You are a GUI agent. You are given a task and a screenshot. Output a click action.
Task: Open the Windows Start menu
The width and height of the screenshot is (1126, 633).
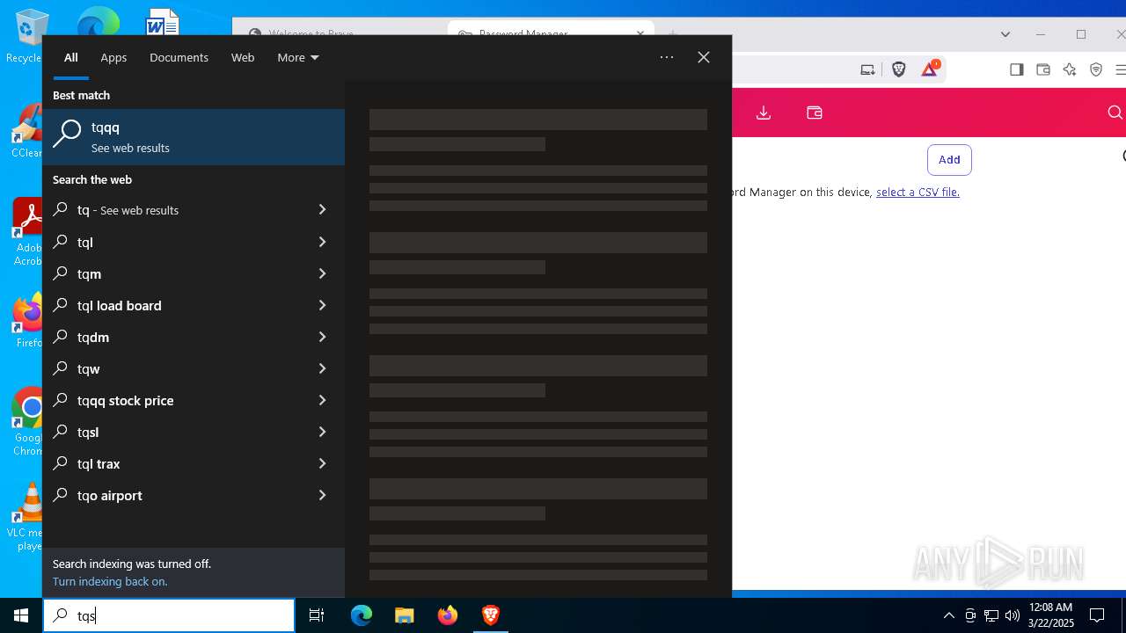[21, 615]
